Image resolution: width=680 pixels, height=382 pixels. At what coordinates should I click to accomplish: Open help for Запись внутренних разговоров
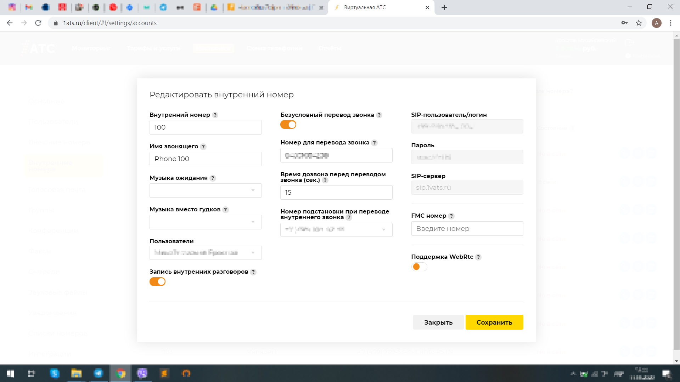[x=253, y=272]
